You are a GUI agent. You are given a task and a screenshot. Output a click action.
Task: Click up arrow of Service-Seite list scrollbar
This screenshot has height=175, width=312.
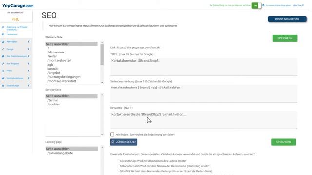[x=102, y=95]
